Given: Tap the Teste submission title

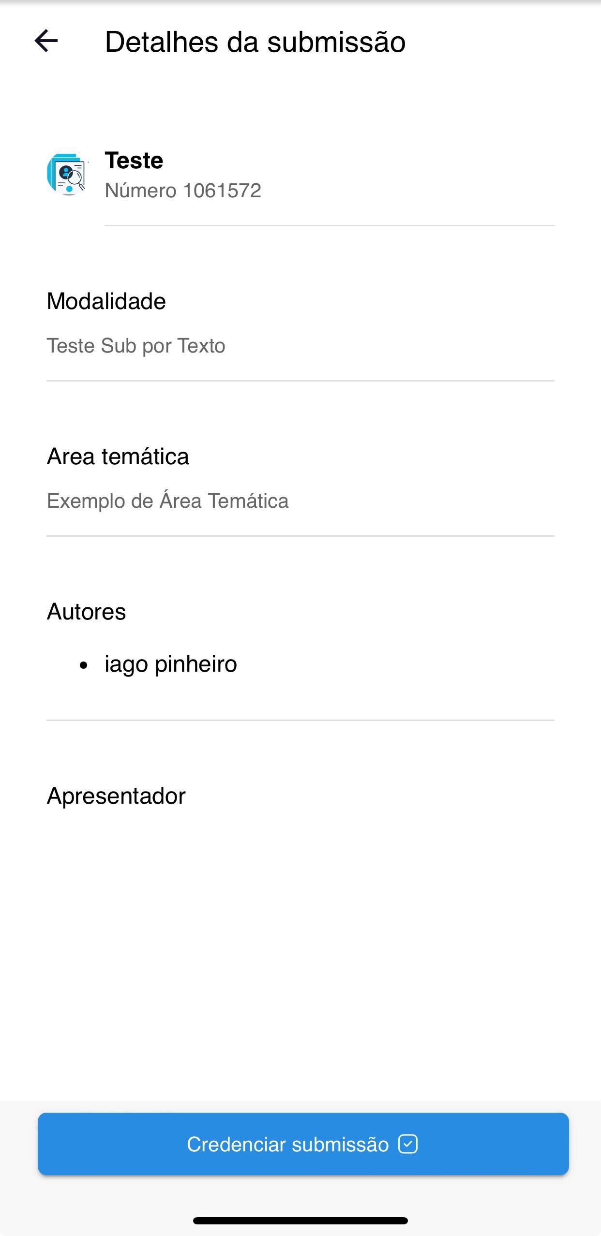Looking at the screenshot, I should coord(134,160).
